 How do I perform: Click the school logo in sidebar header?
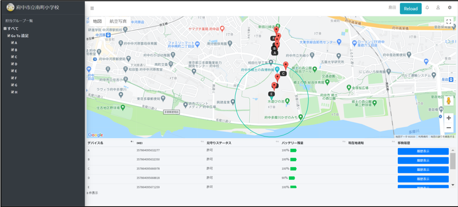pyautogui.click(x=10, y=7)
